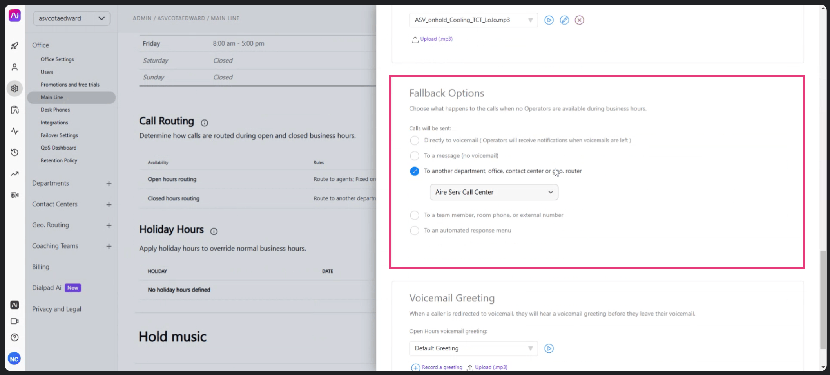Open the call history clock icon
Image resolution: width=830 pixels, height=375 pixels.
[x=14, y=152]
